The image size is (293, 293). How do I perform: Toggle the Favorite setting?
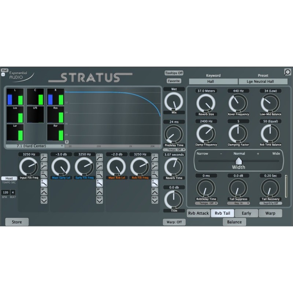click(x=174, y=81)
